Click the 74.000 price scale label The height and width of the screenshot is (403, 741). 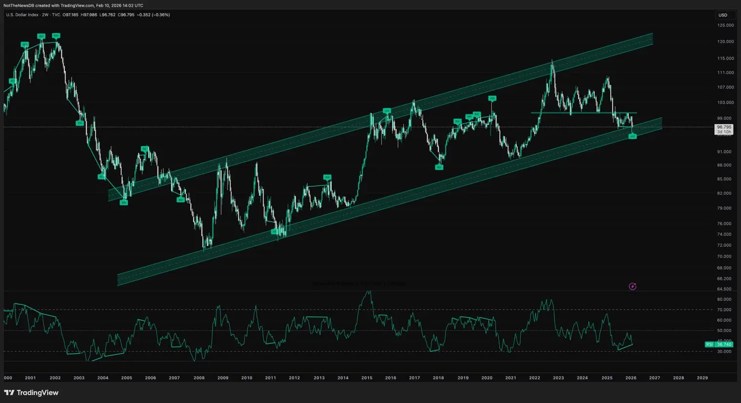pyautogui.click(x=724, y=235)
